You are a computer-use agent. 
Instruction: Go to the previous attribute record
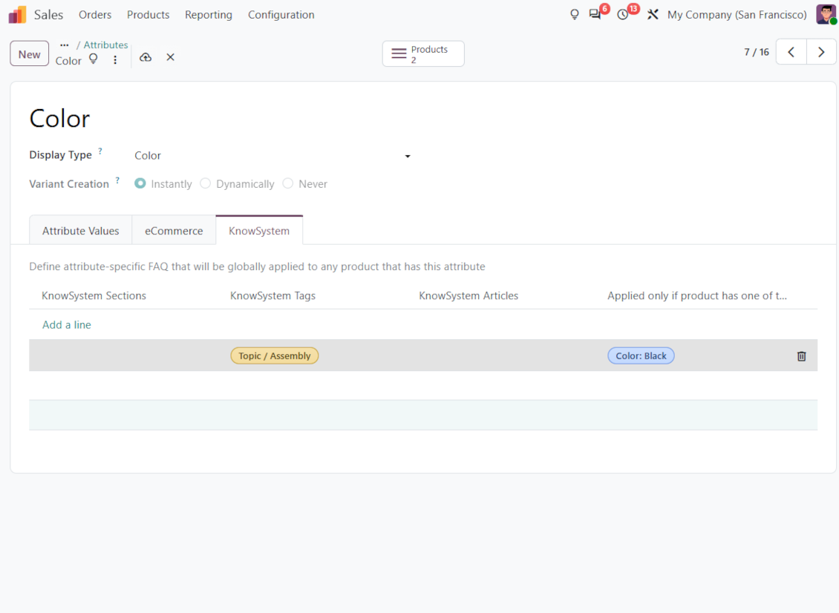click(791, 53)
